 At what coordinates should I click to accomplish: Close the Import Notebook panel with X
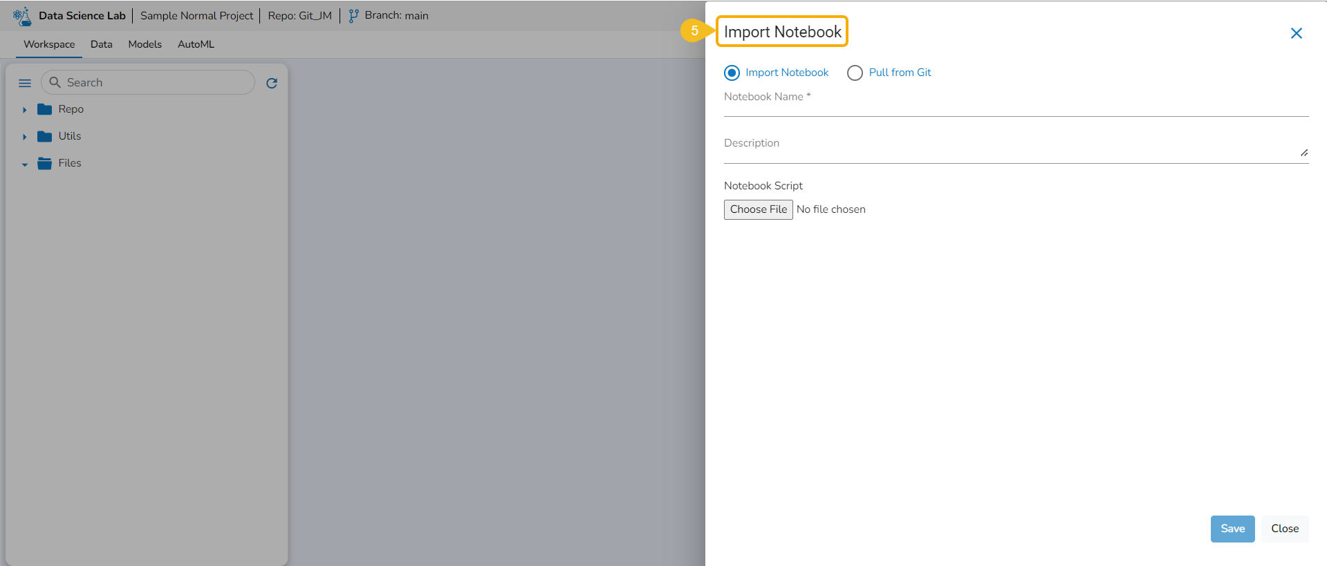pos(1296,33)
